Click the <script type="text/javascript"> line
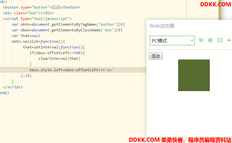 click(37, 19)
